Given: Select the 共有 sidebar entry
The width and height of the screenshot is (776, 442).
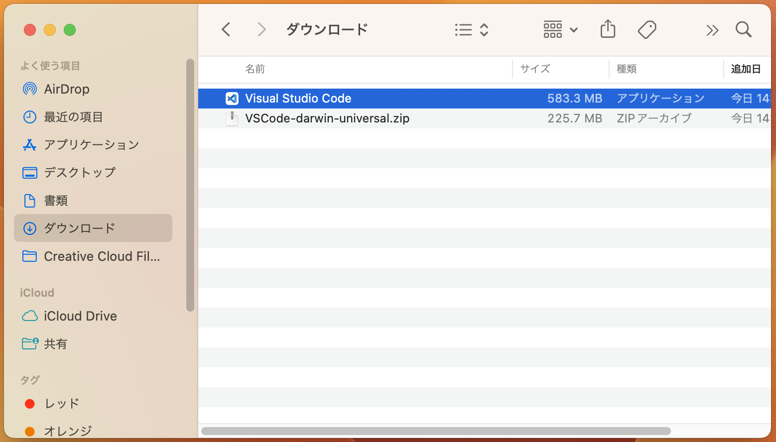Looking at the screenshot, I should [x=55, y=343].
